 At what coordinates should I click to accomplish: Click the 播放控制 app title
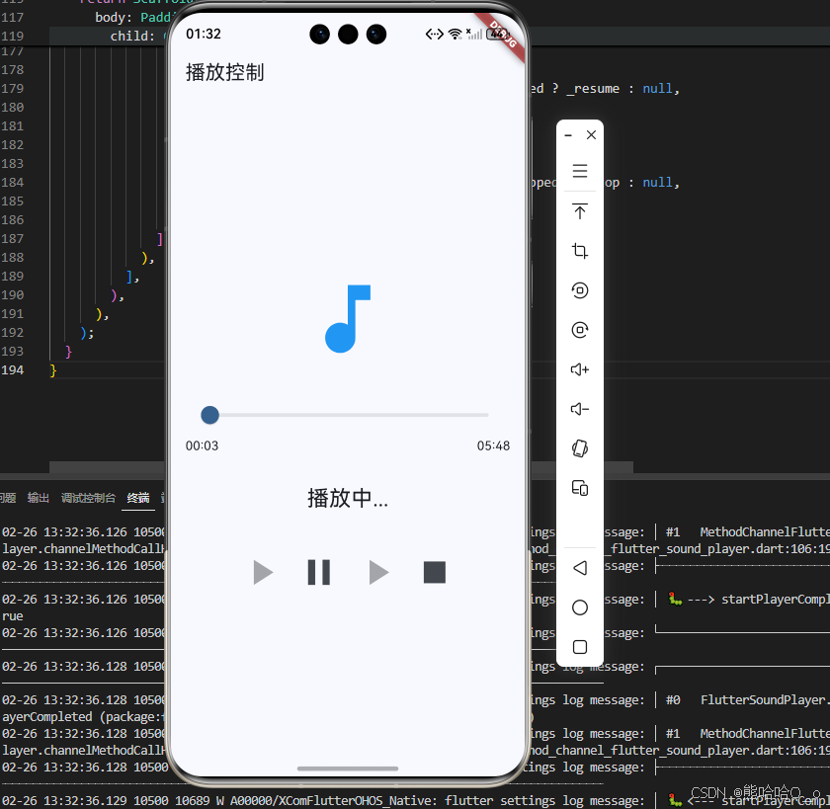224,72
